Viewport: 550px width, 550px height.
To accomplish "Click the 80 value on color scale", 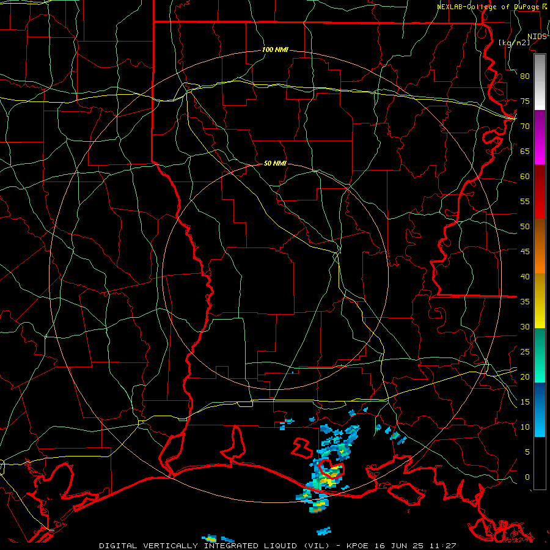I will [x=525, y=76].
